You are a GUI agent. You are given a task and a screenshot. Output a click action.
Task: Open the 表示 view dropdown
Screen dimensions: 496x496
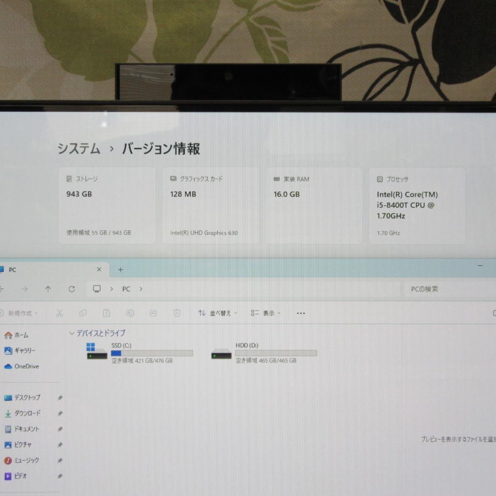coord(265,313)
